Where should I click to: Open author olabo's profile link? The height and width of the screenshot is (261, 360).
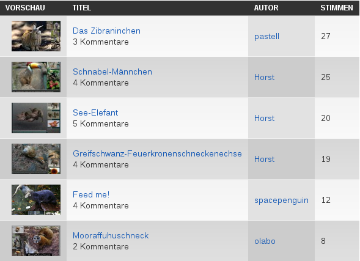click(x=265, y=241)
